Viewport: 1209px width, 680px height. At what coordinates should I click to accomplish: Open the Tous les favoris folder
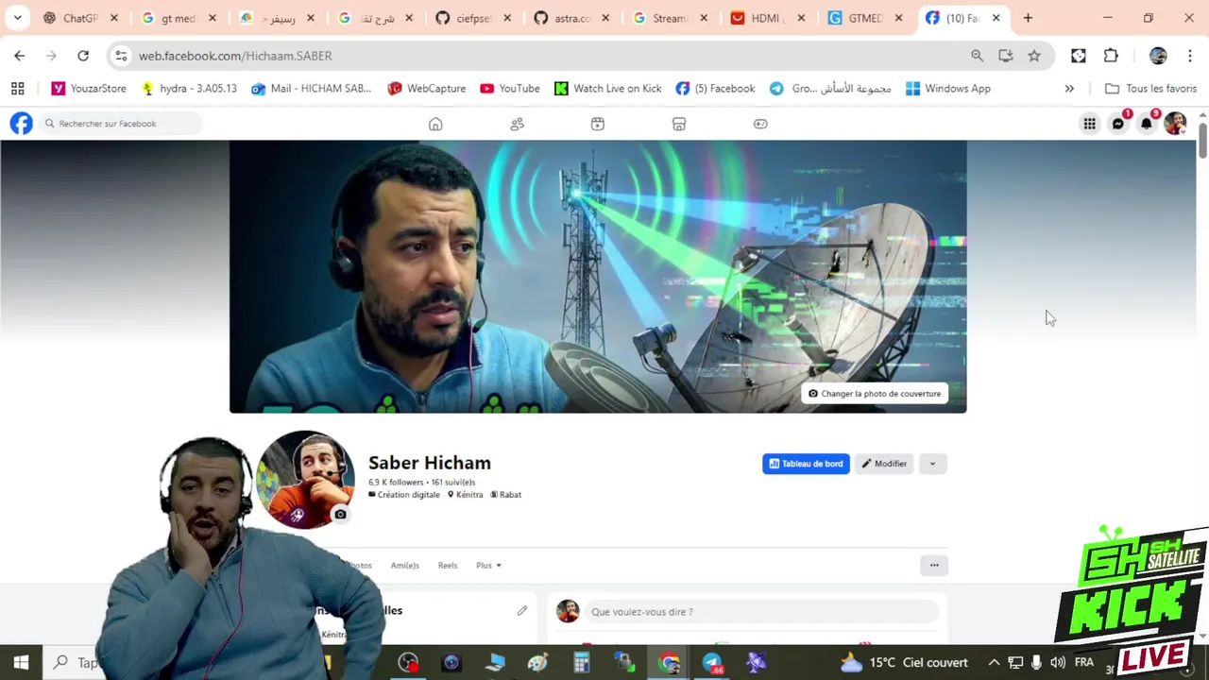(1150, 89)
